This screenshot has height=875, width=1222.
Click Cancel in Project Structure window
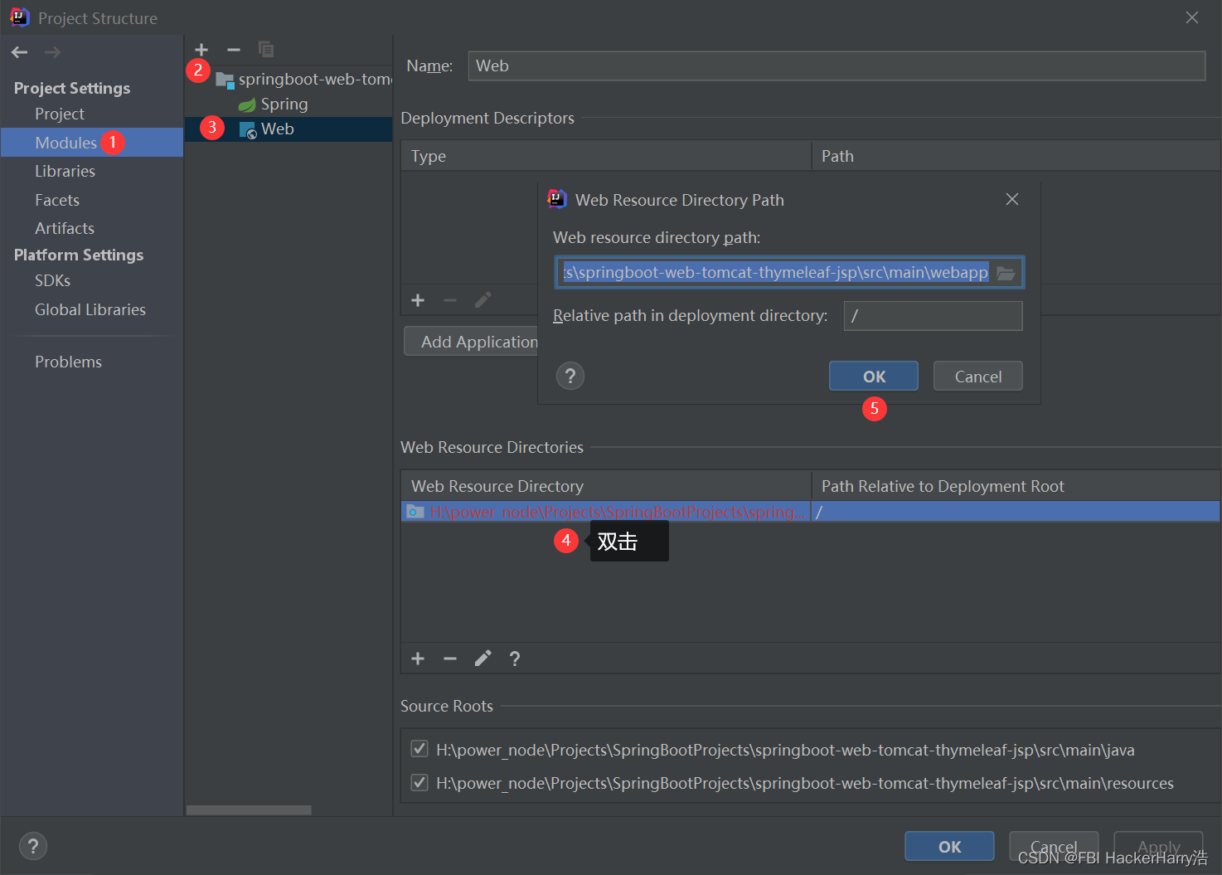pyautogui.click(x=1054, y=847)
